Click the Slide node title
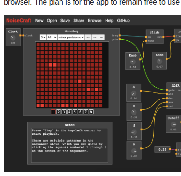This screenshot has width=181, height=176. (155, 32)
